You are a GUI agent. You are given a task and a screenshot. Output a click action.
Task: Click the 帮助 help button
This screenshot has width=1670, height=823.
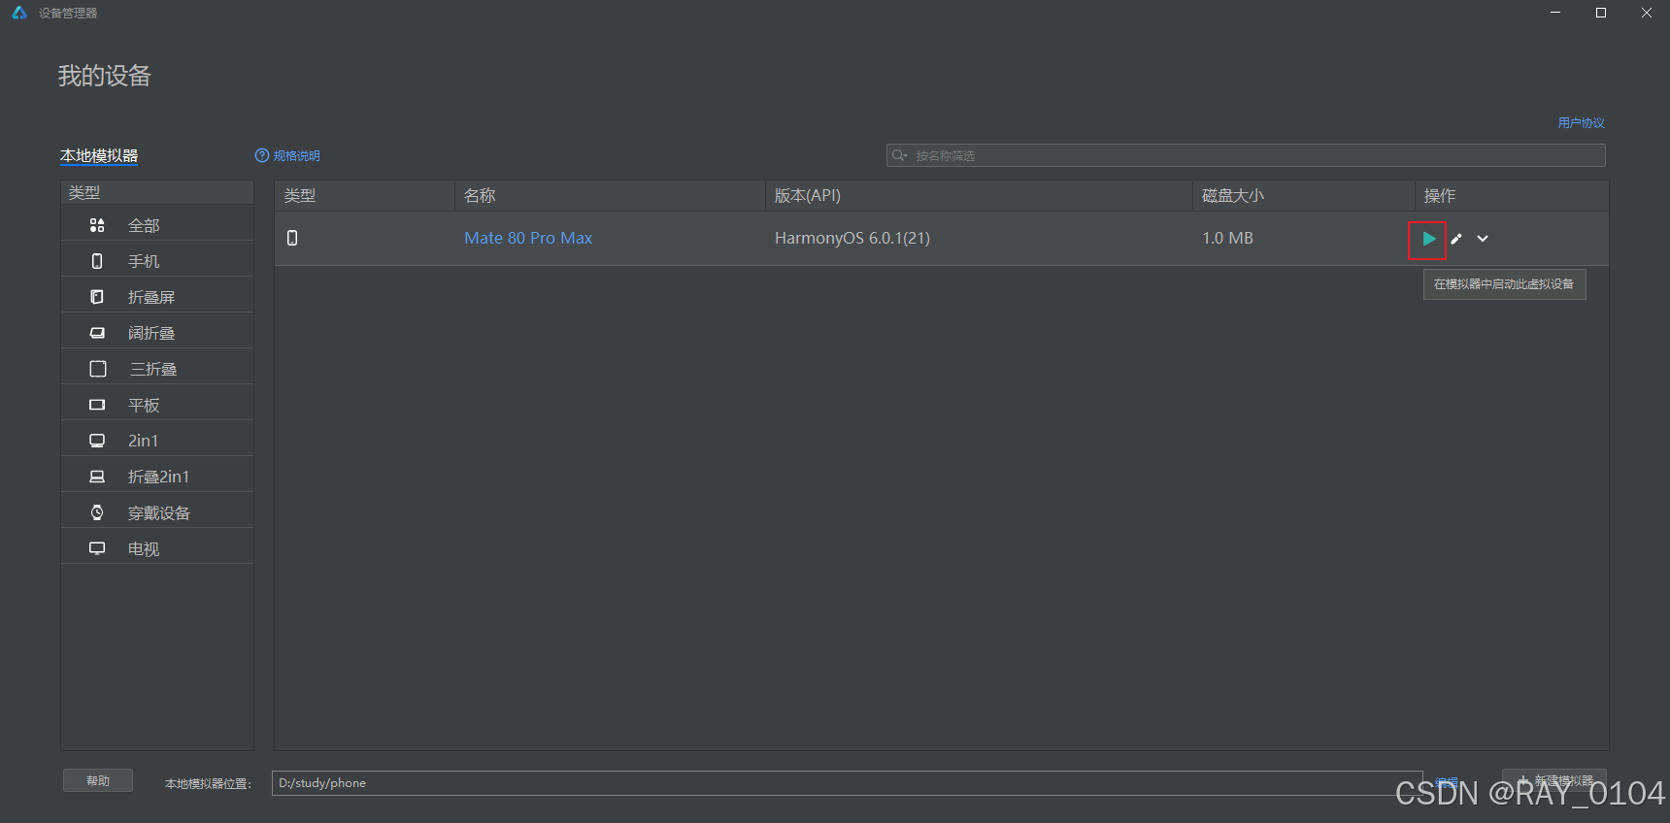click(x=98, y=780)
